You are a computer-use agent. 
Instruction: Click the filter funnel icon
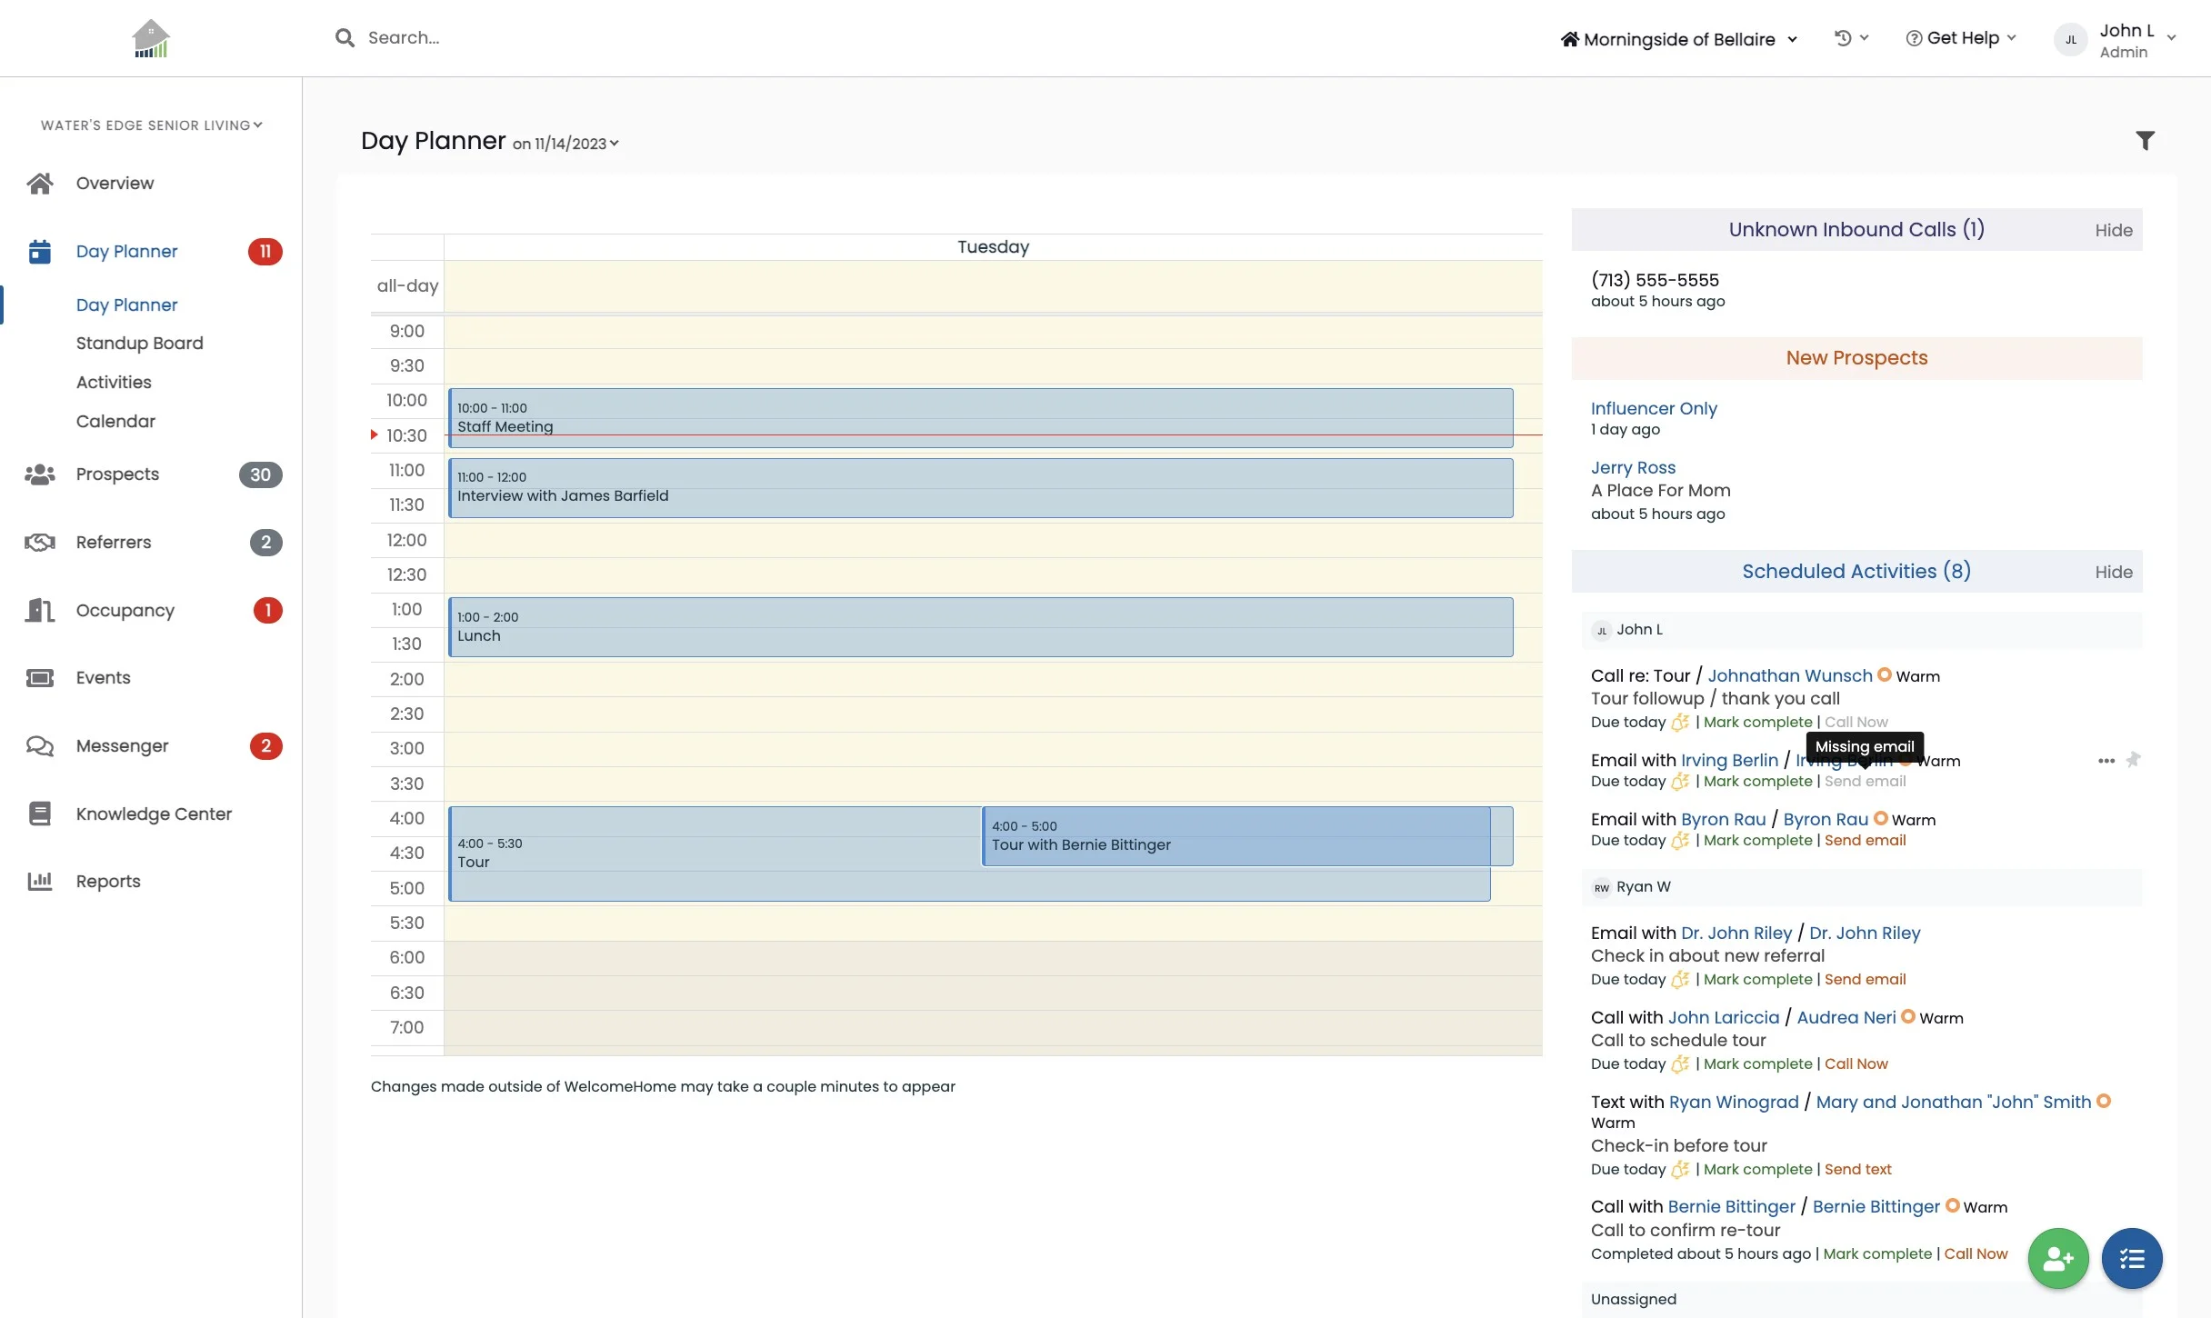click(x=2145, y=140)
